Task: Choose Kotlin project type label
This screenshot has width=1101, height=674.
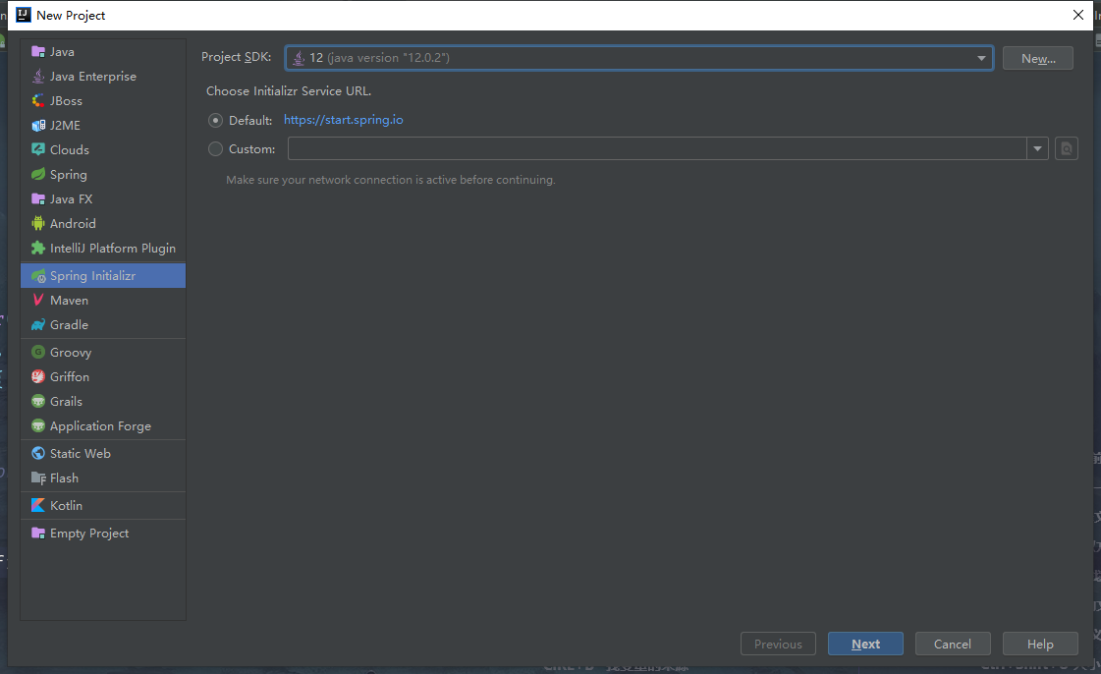Action: (66, 505)
